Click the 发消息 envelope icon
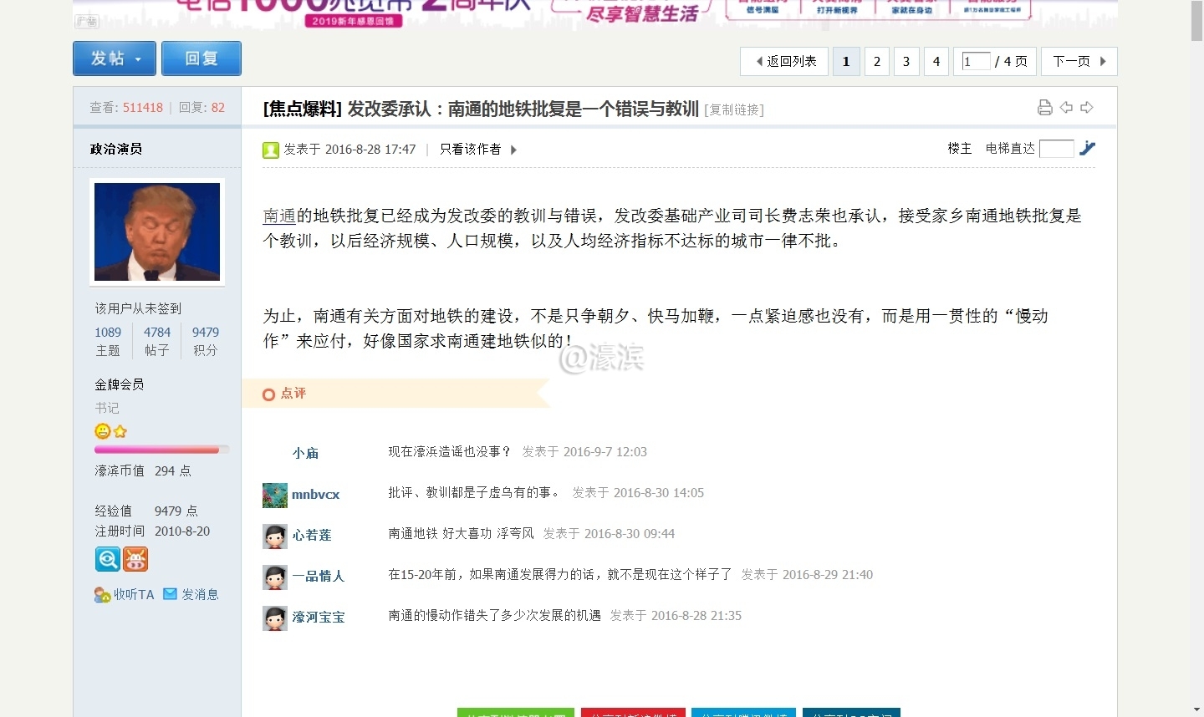Viewport: 1204px width, 717px height. 171,594
